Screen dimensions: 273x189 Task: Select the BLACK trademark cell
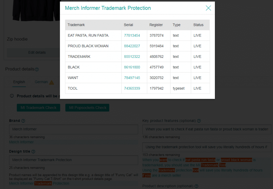(93, 67)
